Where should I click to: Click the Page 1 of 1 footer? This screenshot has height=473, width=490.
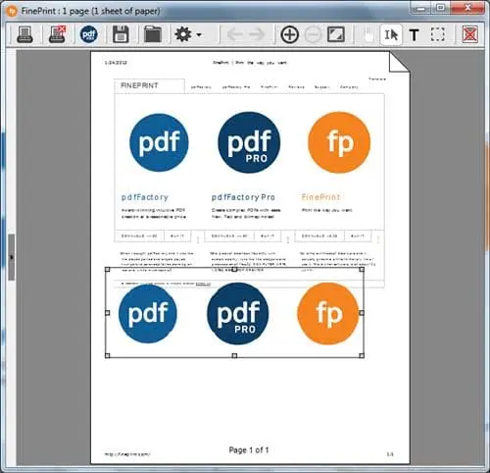pos(249,450)
